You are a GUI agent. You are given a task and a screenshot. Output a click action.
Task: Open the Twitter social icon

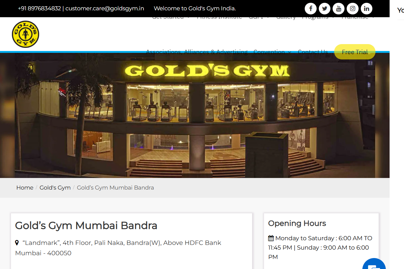tap(324, 8)
